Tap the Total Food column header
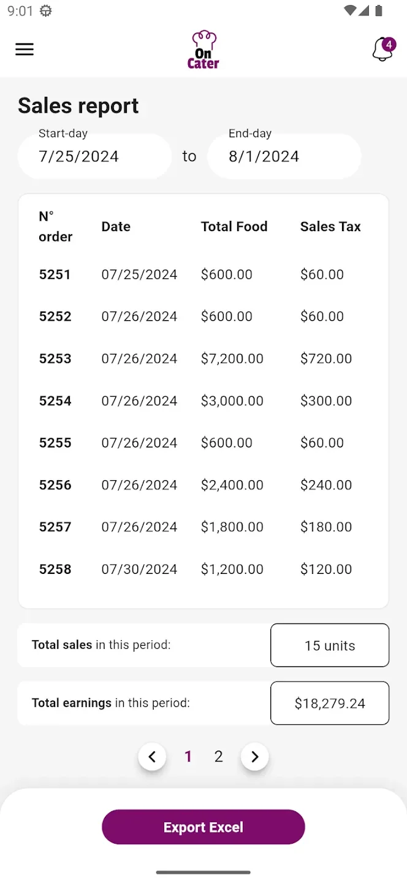 click(x=234, y=227)
